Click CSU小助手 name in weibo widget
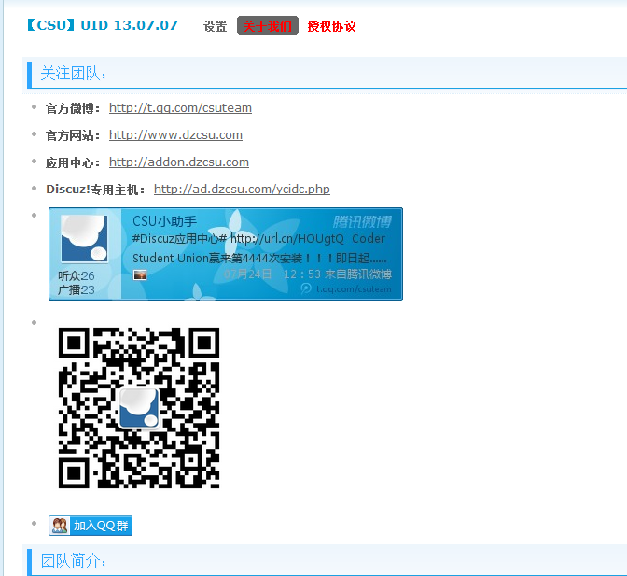This screenshot has height=576, width=627. coord(164,221)
